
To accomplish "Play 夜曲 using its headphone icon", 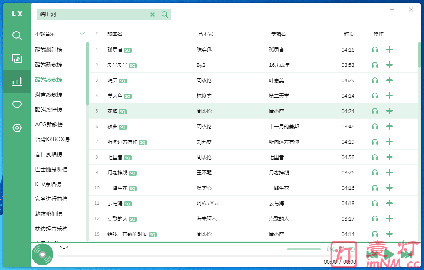I will 375,127.
